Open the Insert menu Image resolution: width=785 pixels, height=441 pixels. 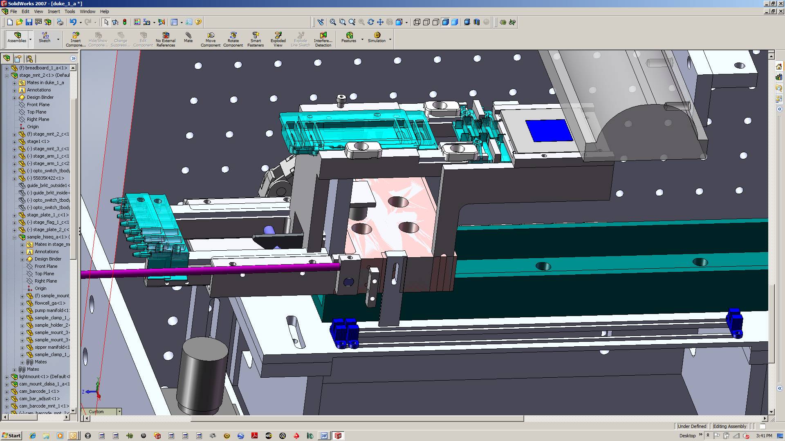pyautogui.click(x=54, y=11)
